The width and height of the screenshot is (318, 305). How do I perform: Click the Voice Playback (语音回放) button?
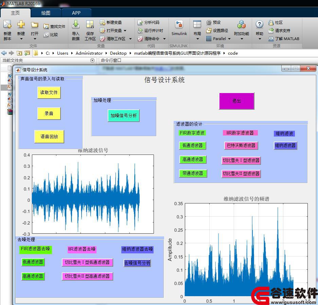coord(49,137)
